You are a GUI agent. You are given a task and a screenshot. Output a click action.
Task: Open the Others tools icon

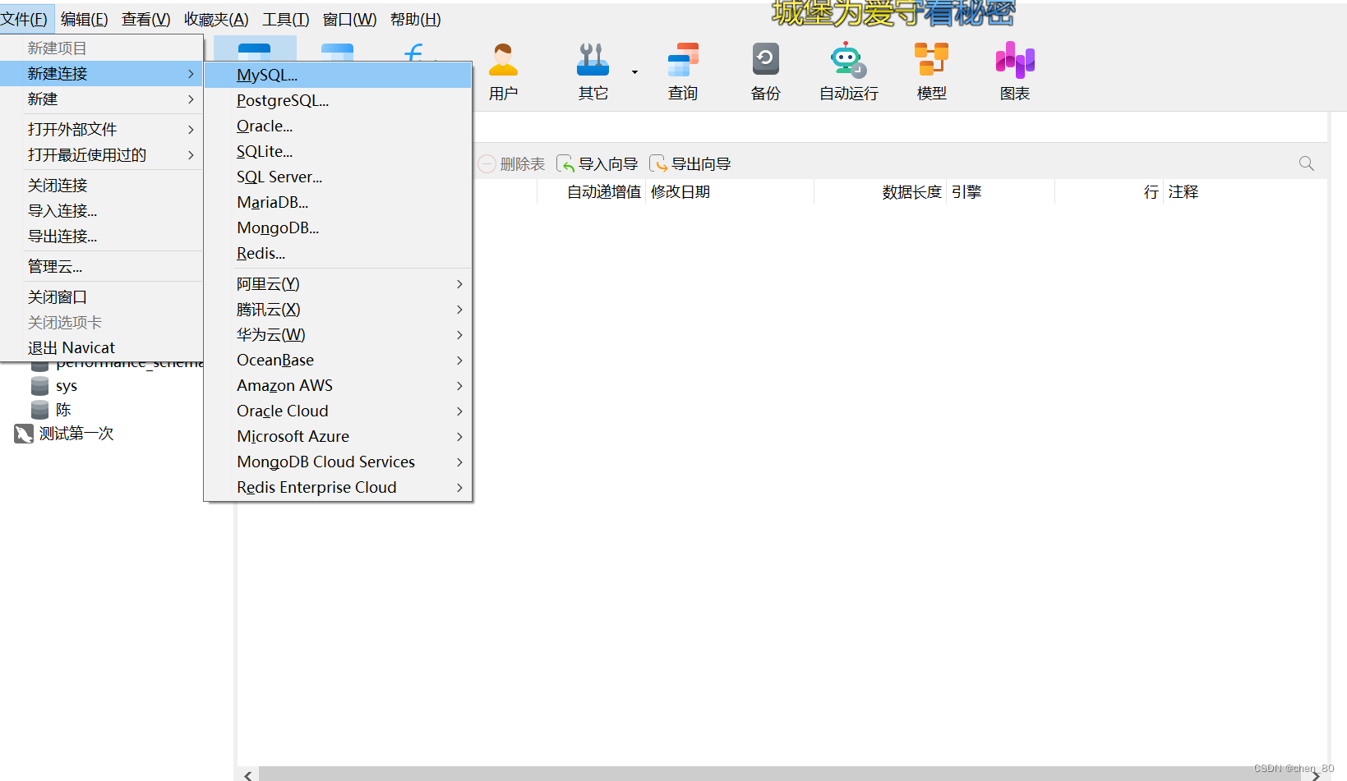[x=593, y=60]
